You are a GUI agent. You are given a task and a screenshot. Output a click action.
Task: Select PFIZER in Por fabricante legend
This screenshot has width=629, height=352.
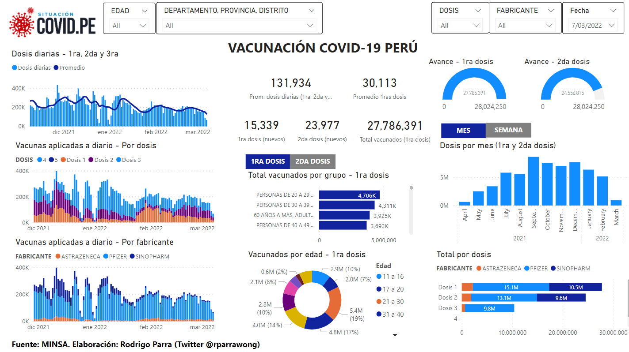point(114,257)
